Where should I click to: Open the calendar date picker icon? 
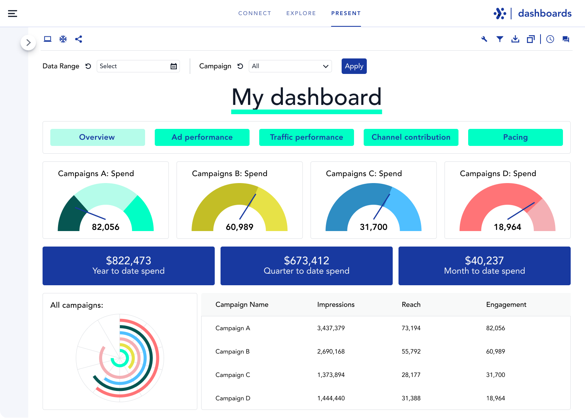coord(174,66)
